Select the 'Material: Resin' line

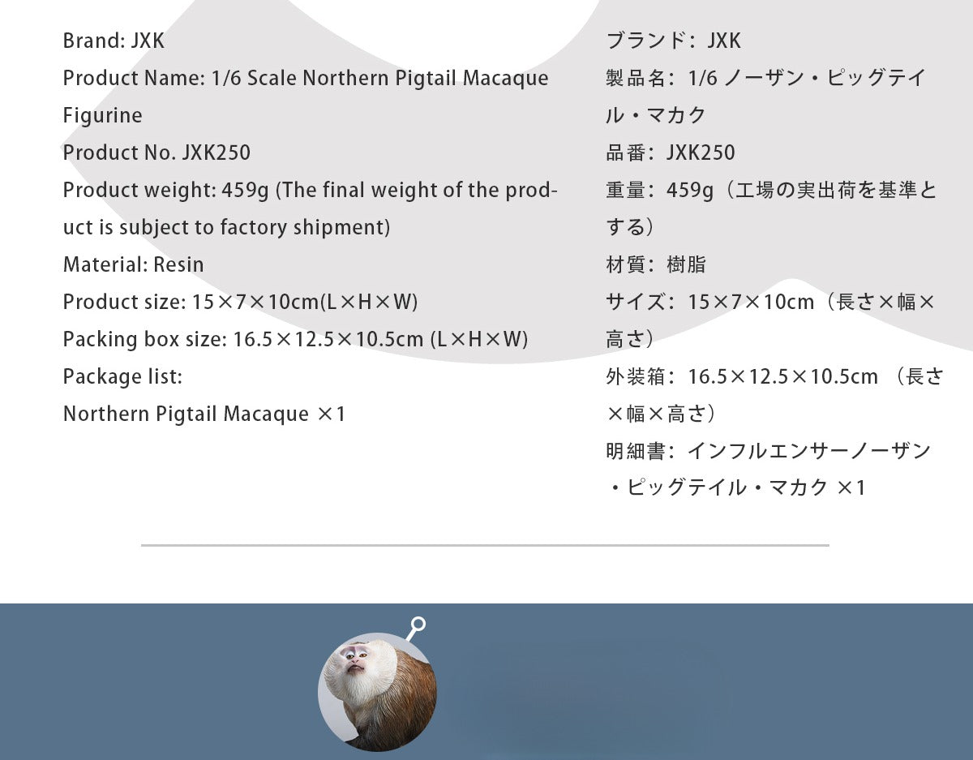pyautogui.click(x=133, y=264)
